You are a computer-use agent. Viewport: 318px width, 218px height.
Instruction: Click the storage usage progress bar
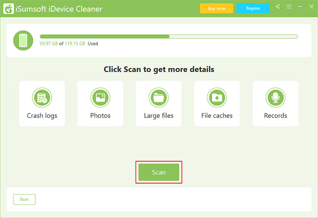pos(169,37)
